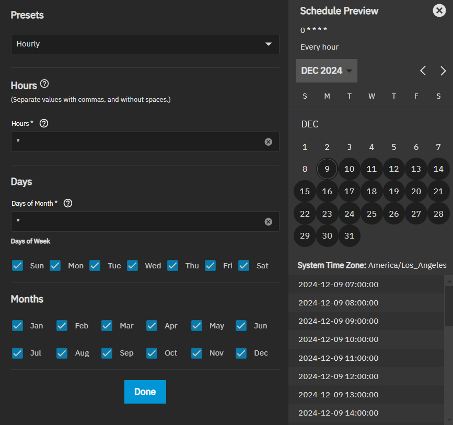Expand the DEC 2024 month selector
The image size is (453, 425).
327,70
